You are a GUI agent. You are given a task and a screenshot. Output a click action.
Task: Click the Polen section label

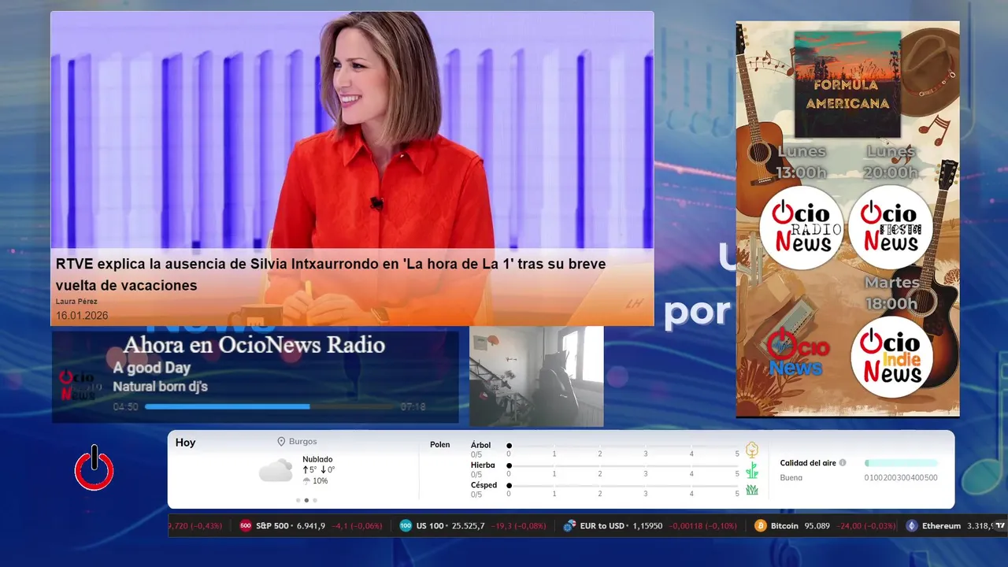coord(440,445)
